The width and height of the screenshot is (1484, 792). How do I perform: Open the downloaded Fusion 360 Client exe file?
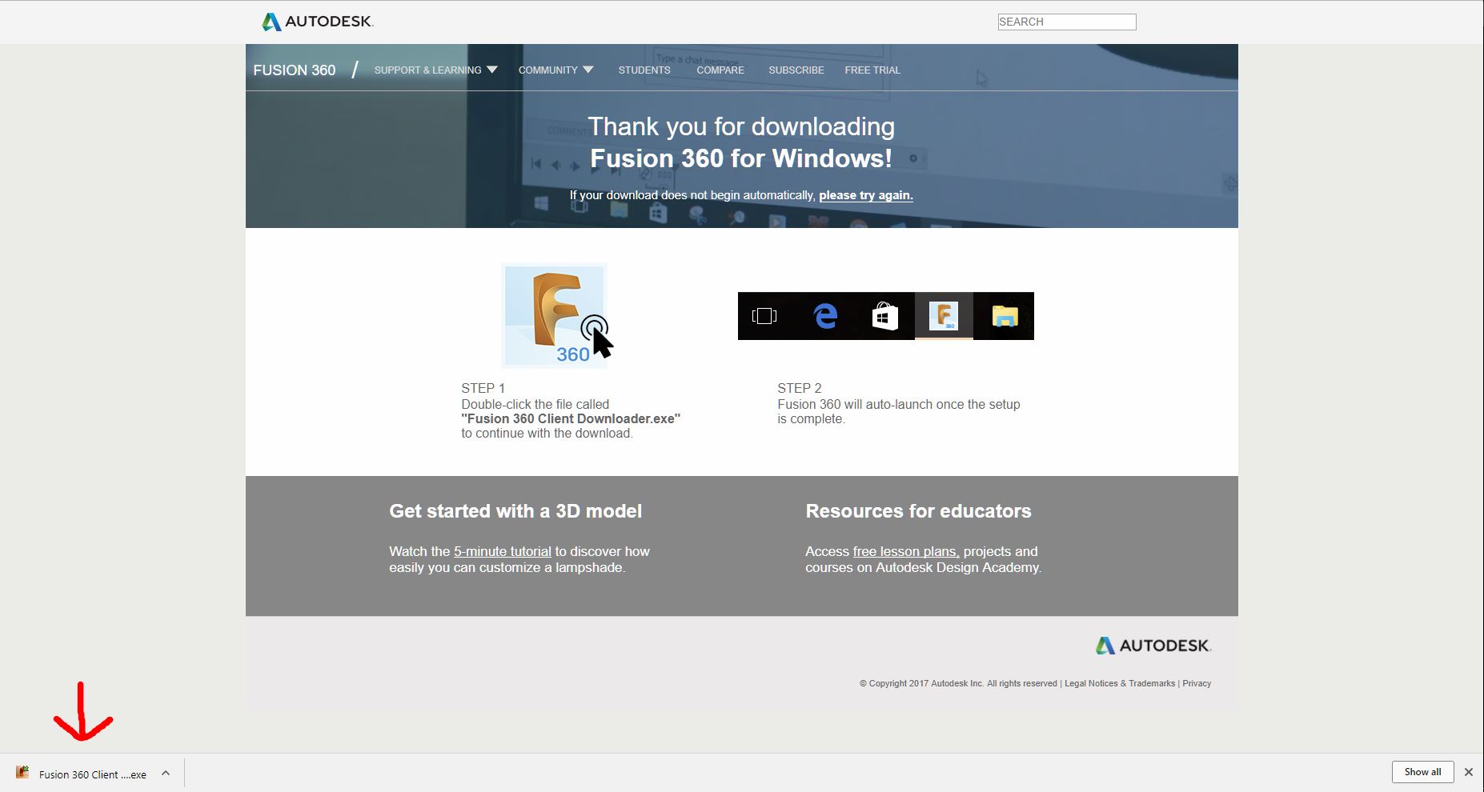click(84, 774)
